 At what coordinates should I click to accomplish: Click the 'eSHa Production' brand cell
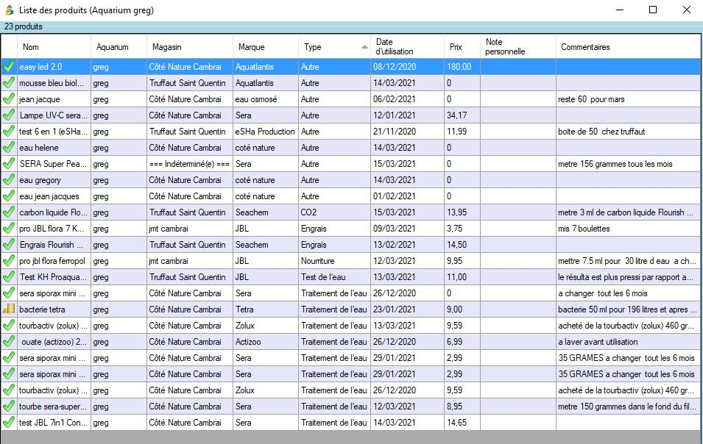265,132
